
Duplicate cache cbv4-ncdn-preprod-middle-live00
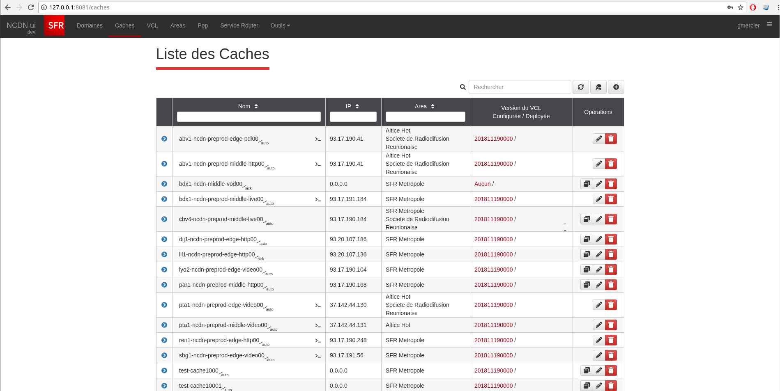click(x=587, y=219)
